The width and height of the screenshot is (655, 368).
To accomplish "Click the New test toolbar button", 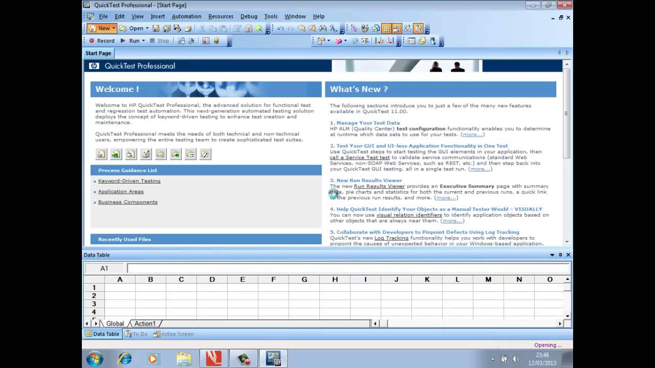I will coord(99,29).
